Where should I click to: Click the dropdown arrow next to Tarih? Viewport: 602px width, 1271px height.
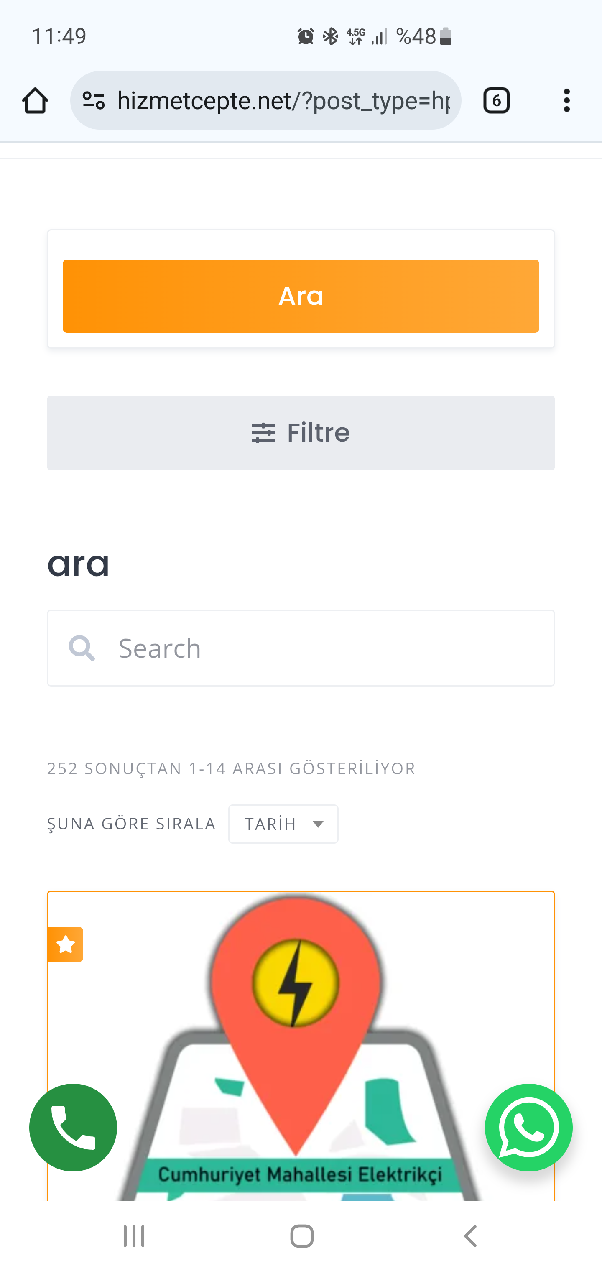pyautogui.click(x=318, y=824)
